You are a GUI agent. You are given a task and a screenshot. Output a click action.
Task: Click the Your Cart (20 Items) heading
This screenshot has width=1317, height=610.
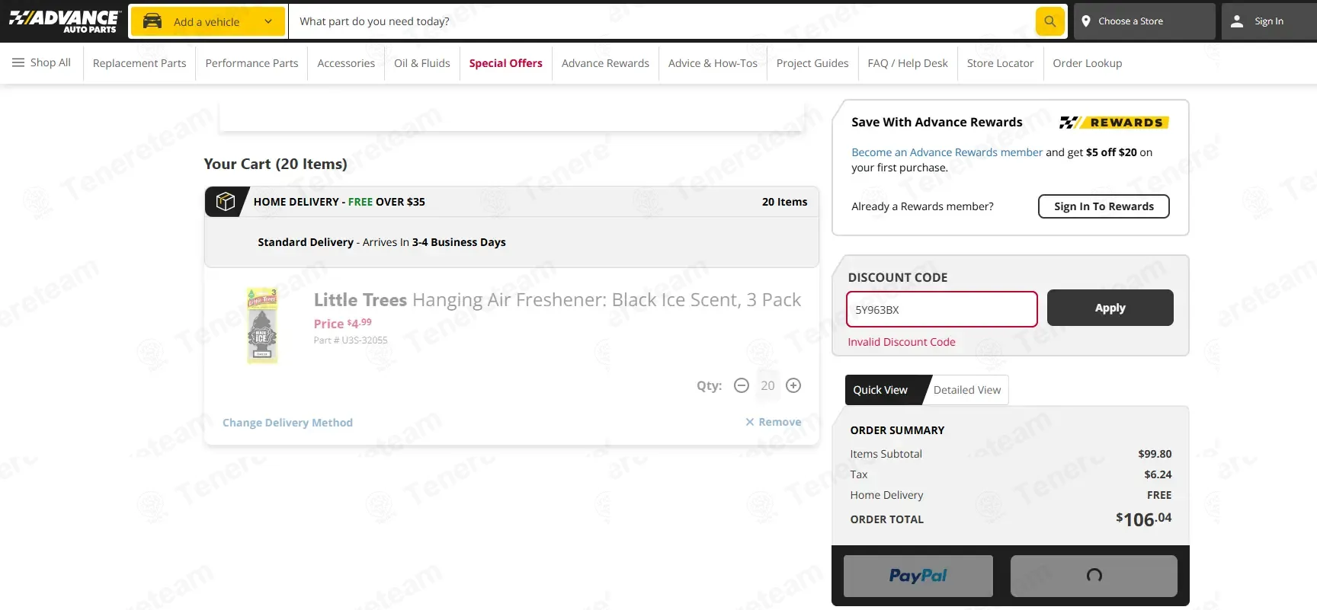coord(275,164)
